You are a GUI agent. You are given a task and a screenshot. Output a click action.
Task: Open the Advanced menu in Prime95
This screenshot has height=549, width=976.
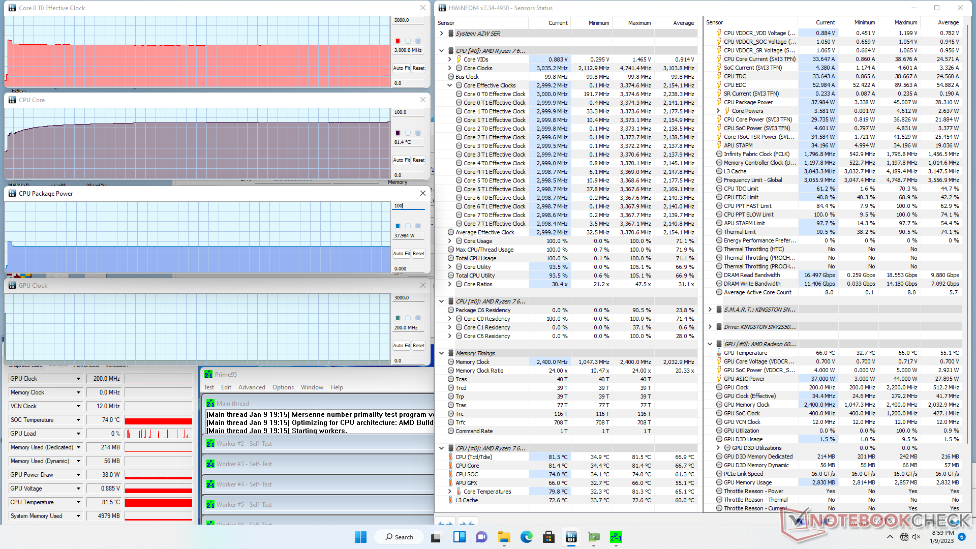(252, 387)
